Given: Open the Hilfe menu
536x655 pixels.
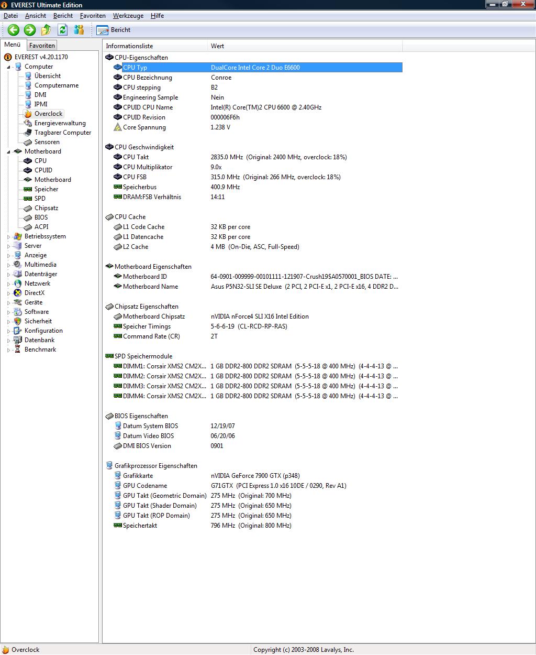Looking at the screenshot, I should 157,16.
